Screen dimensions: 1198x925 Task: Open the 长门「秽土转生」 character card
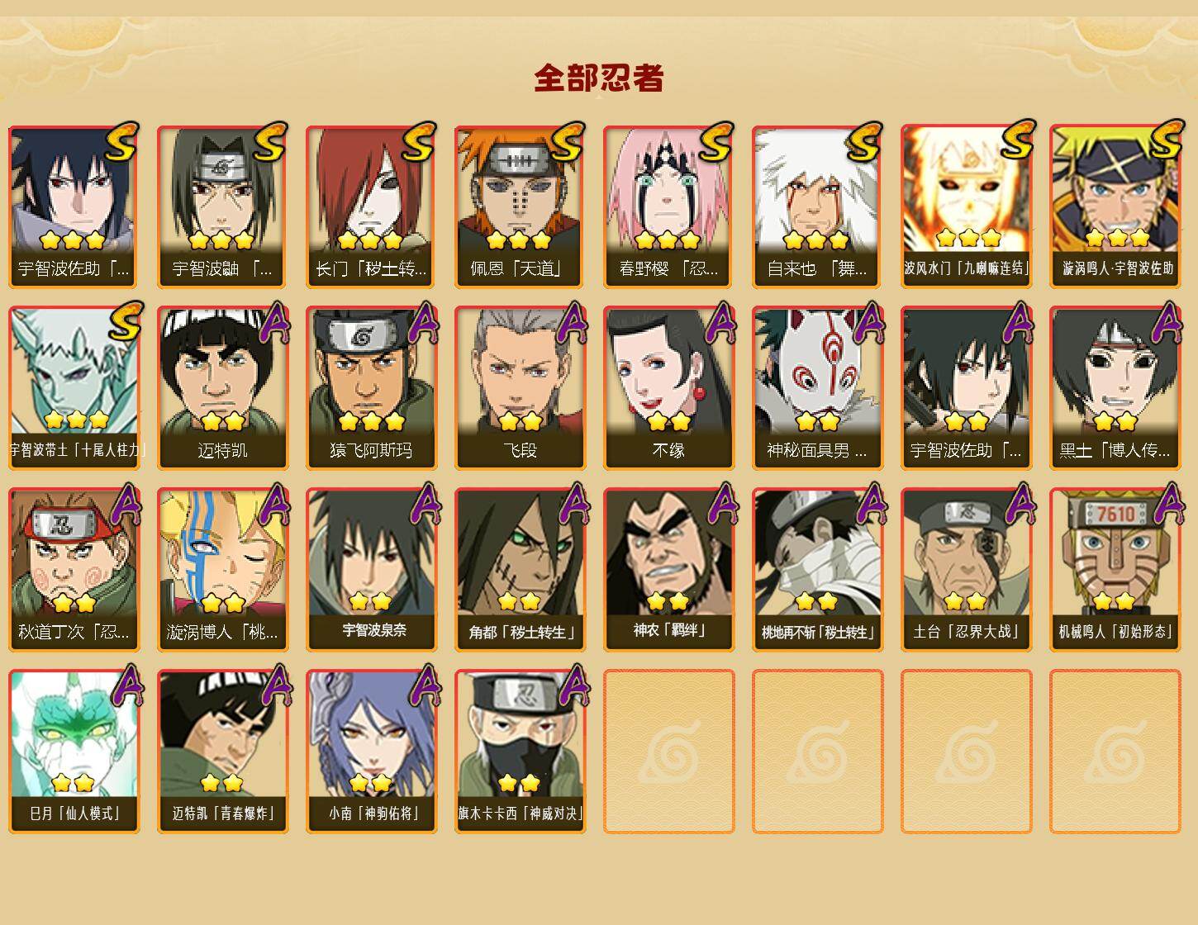(x=371, y=206)
